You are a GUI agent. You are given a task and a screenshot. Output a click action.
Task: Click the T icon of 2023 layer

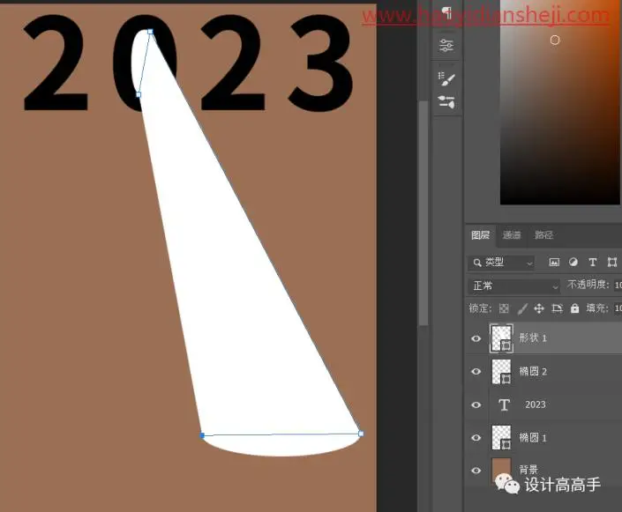click(x=504, y=405)
